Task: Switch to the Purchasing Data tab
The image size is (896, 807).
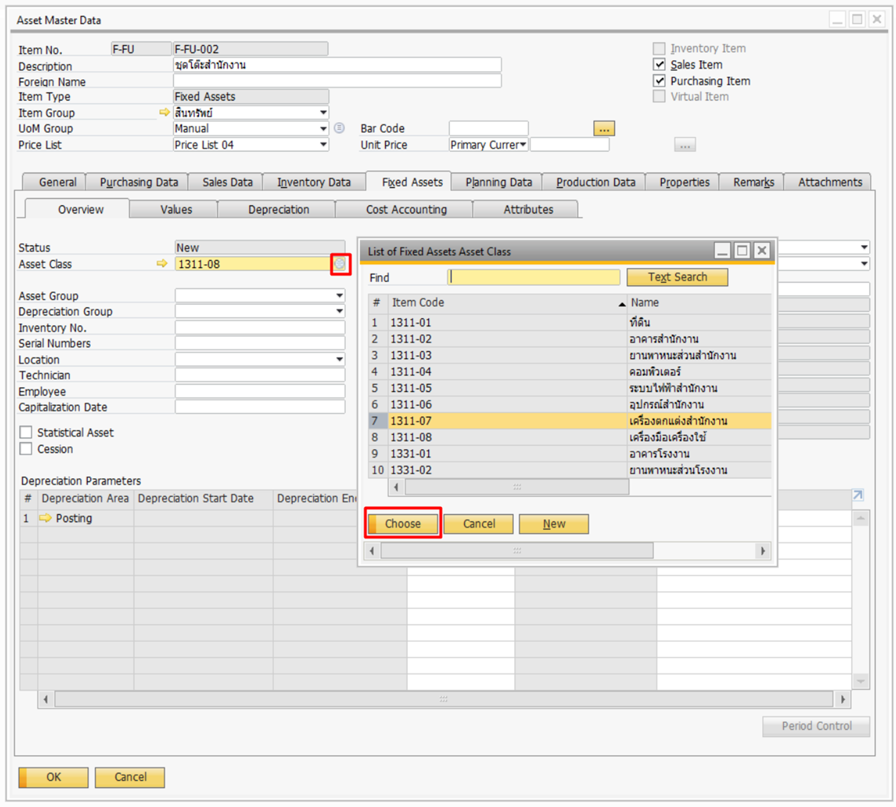Action: coord(139,182)
